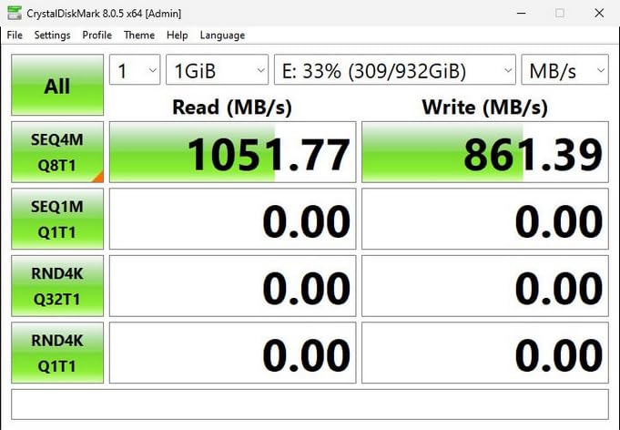Open the Language menu
Screen dimensions: 620x430
tap(222, 36)
